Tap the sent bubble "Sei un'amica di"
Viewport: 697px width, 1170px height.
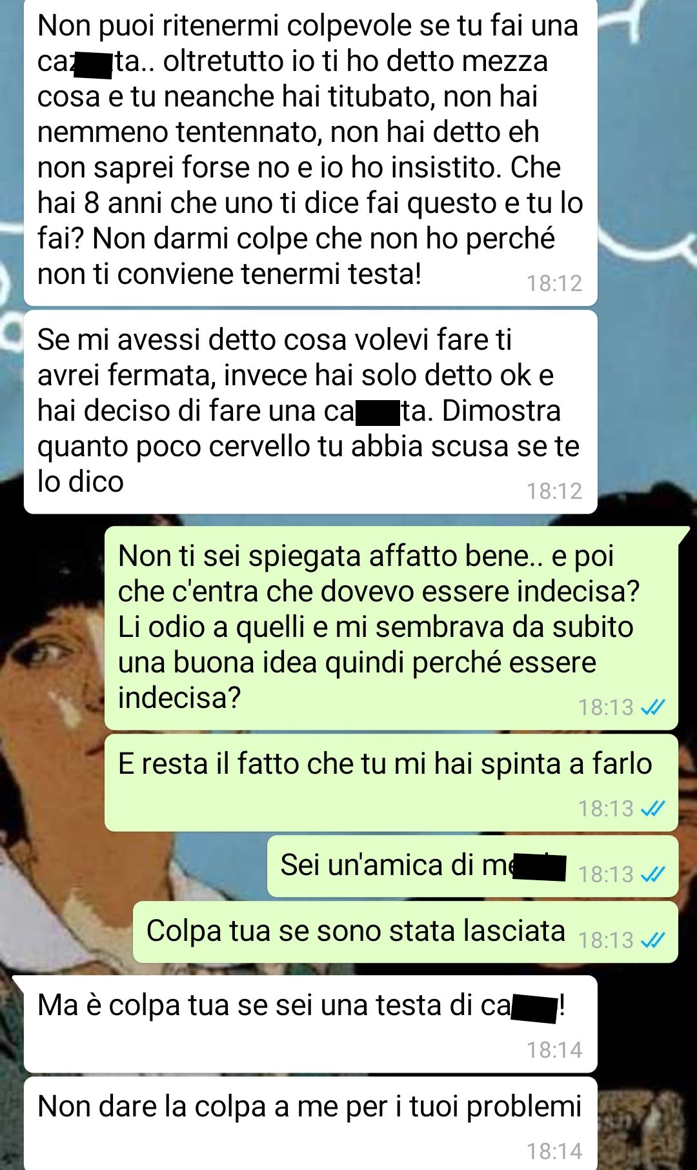472,866
